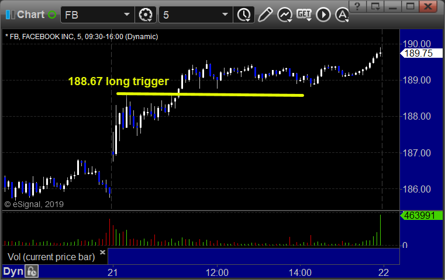Toggle the lock icon beside Dyn

[x=32, y=271]
